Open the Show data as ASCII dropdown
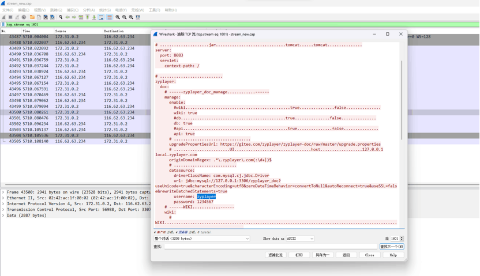Viewport: 480px width, 276px height. 301,239
